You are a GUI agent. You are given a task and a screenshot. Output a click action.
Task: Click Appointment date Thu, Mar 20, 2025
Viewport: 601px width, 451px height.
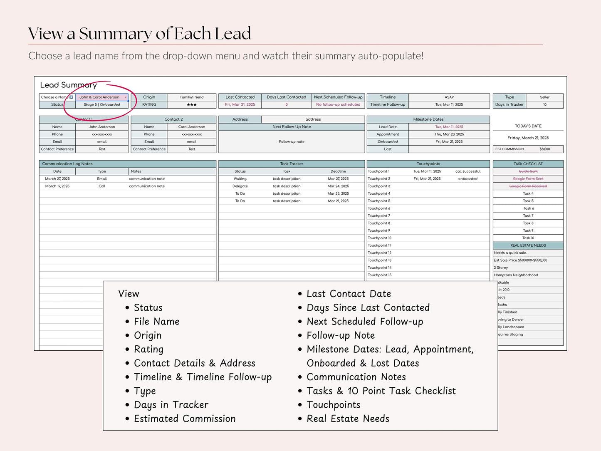tap(449, 134)
